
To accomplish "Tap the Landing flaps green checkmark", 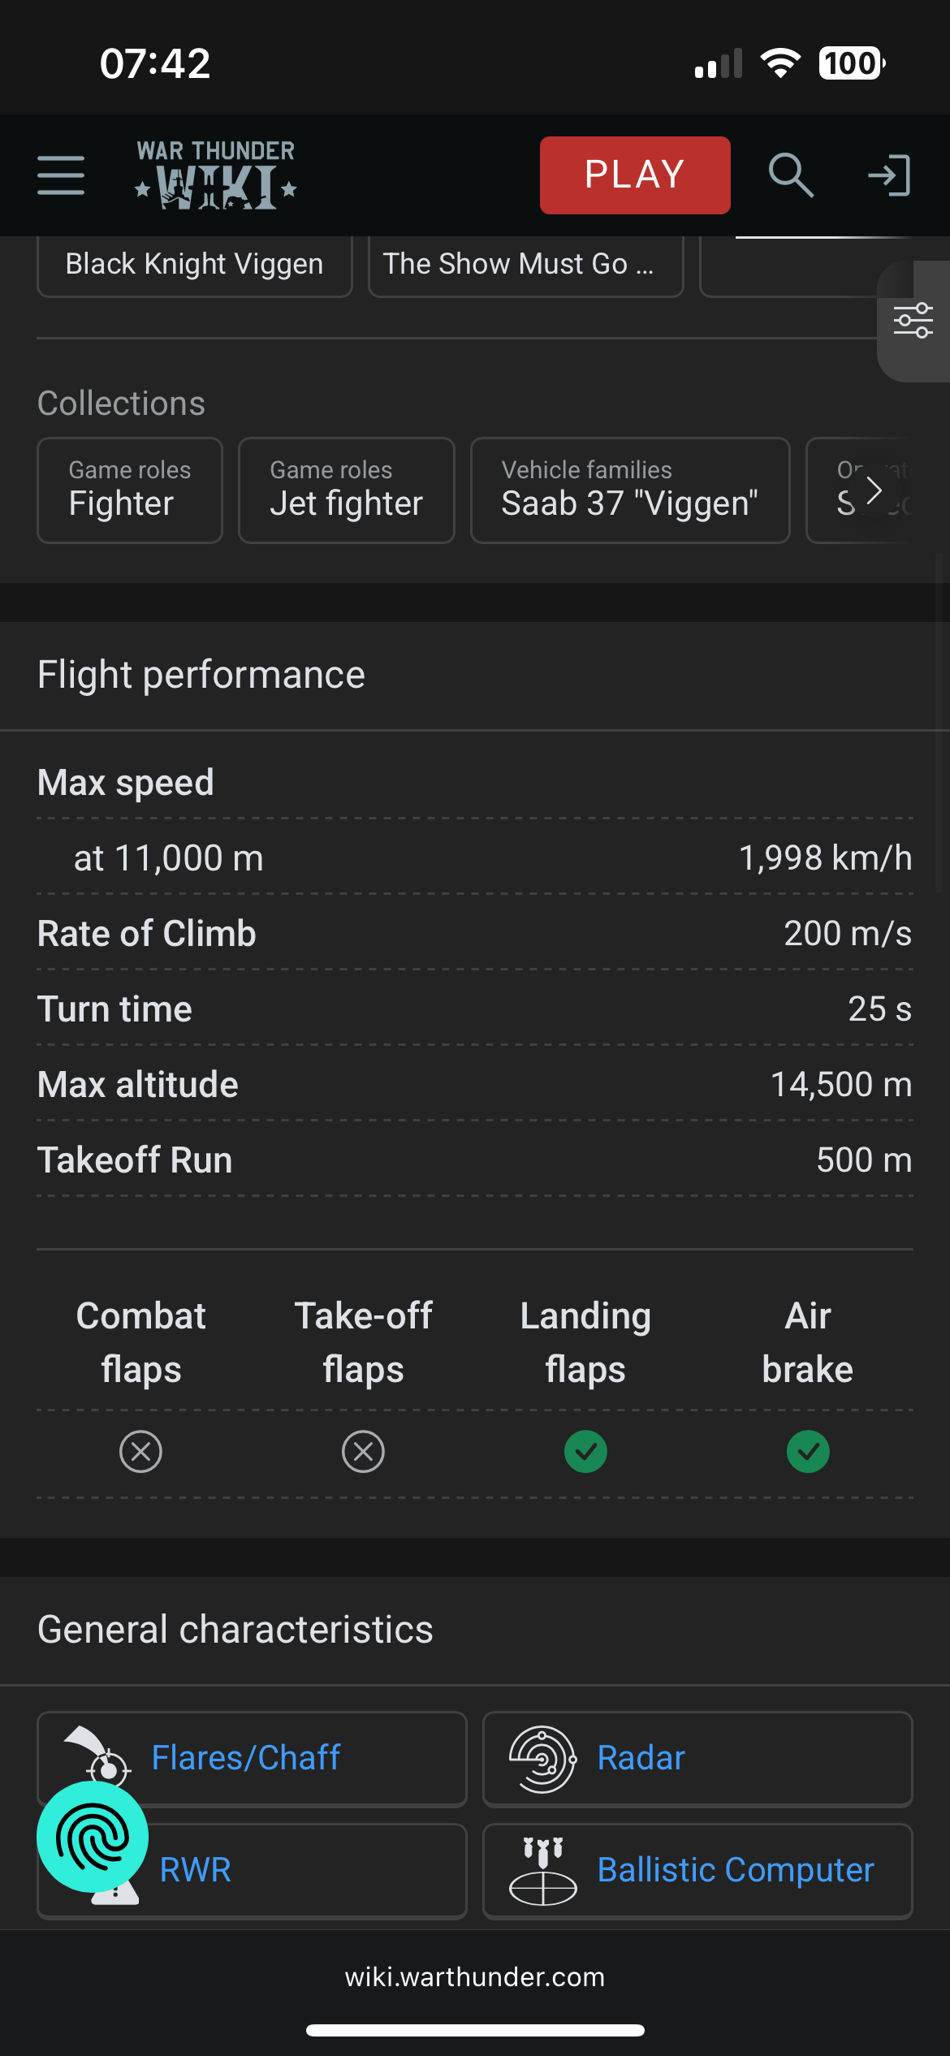I will point(585,1451).
